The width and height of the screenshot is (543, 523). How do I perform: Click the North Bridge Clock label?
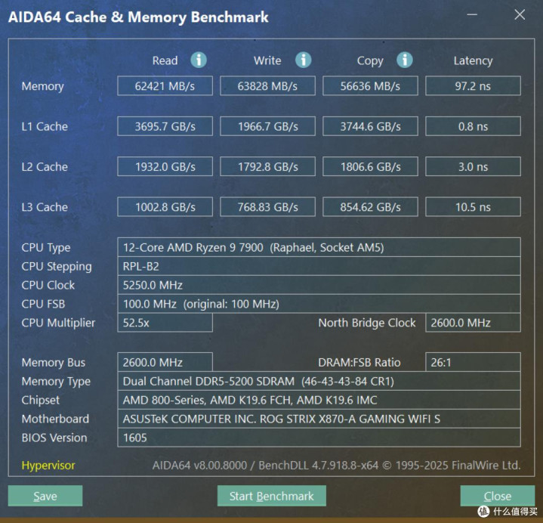(x=367, y=323)
